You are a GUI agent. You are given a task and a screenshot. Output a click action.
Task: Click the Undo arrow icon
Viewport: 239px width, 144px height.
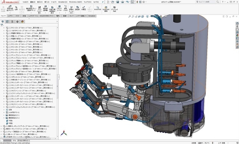(x=127, y=2)
